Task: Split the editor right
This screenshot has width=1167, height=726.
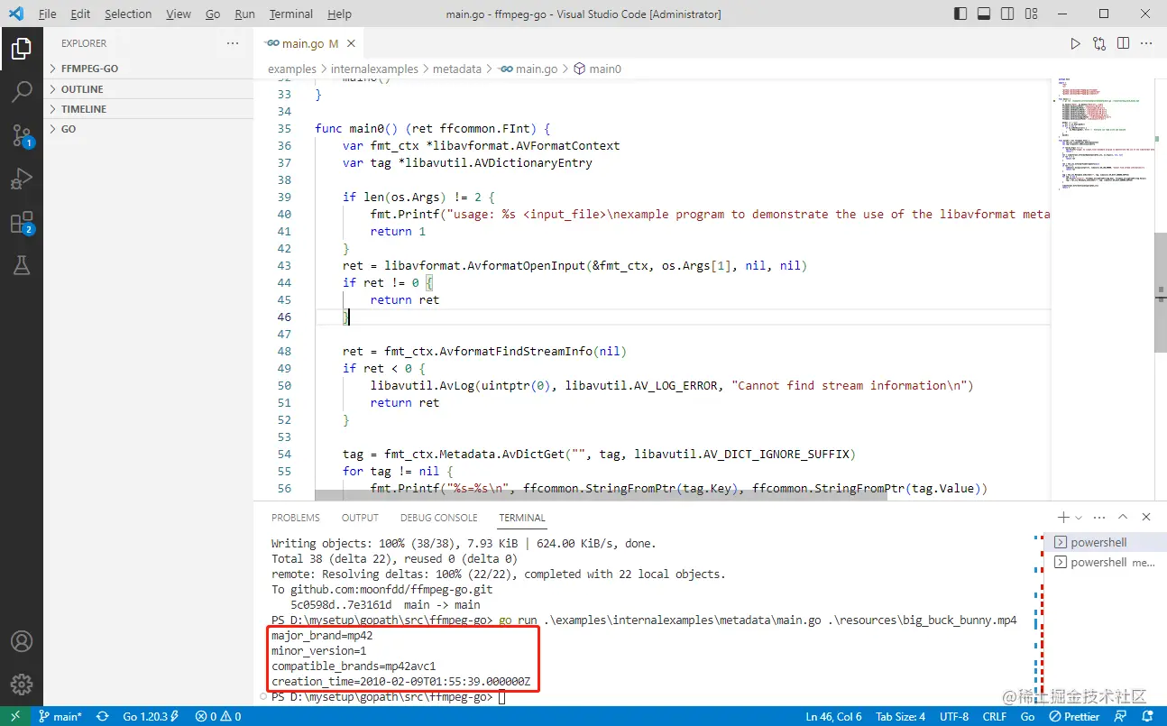Action: 1123,43
